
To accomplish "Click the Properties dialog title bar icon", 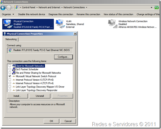I will click(5, 34).
